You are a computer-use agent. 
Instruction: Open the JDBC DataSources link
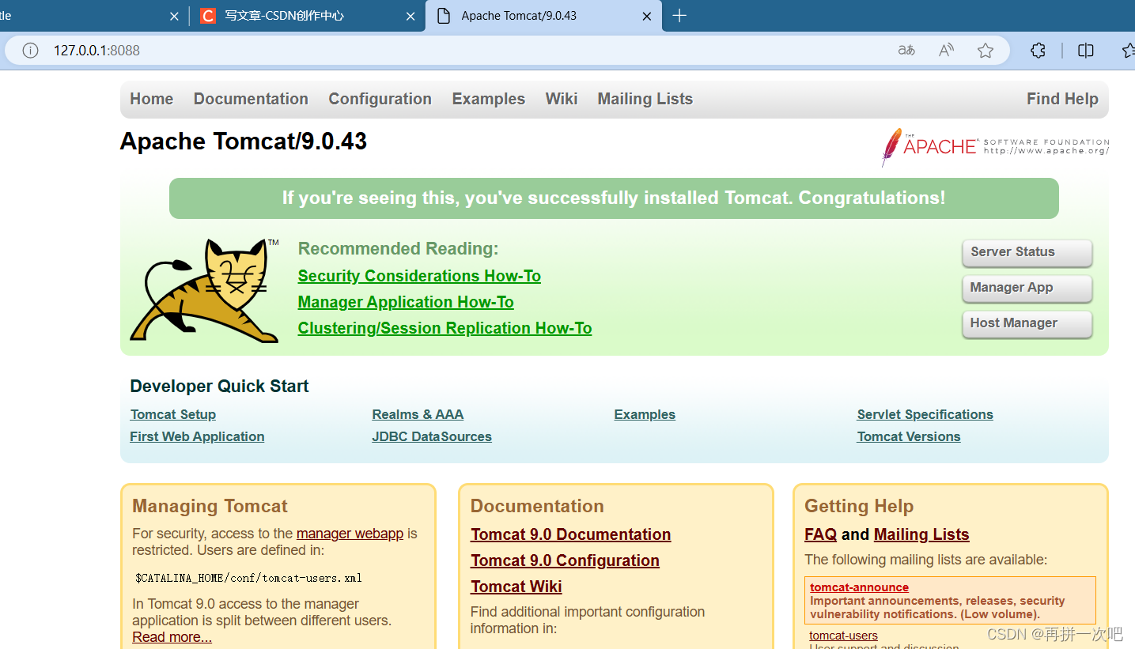point(432,436)
